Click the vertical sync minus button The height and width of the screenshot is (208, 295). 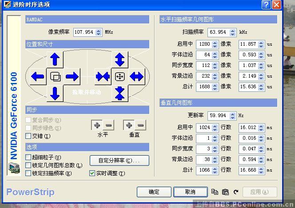click(140, 125)
